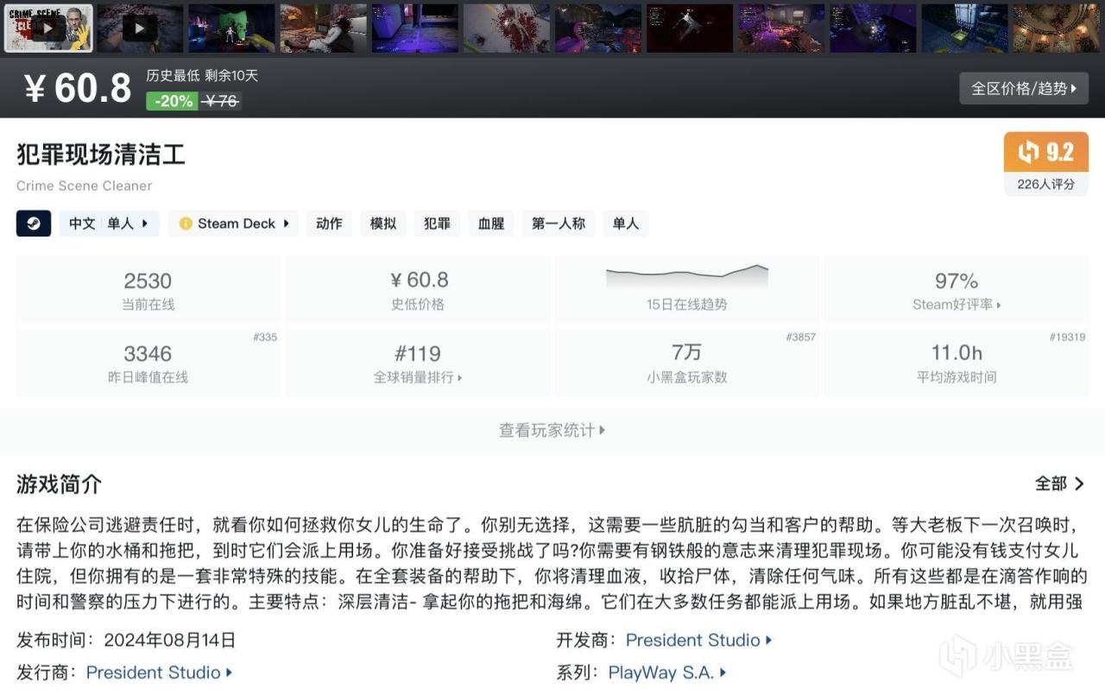This screenshot has width=1105, height=695.
Task: Click the green -20% discount badge
Action: 173,101
